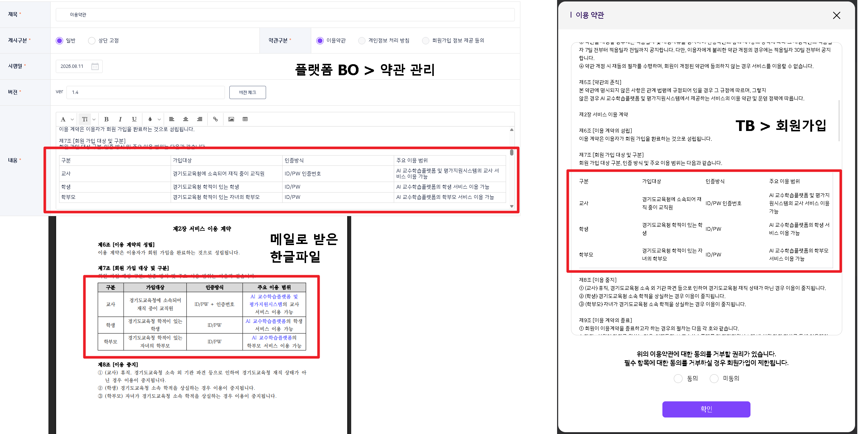
Task: Select the font size tool in editor toolbar
Action: [85, 119]
